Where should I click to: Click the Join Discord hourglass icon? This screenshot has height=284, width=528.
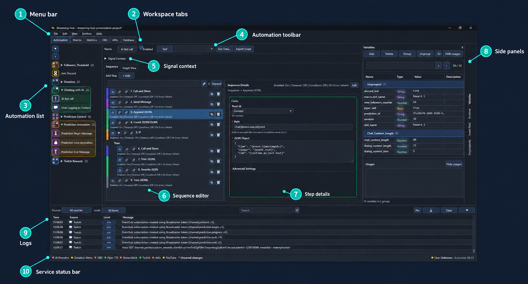pos(56,73)
